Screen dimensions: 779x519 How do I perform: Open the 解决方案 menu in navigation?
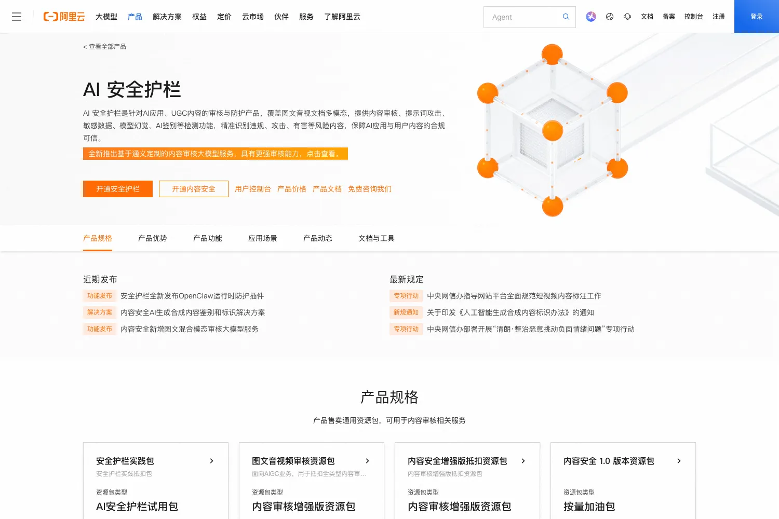[x=167, y=17]
